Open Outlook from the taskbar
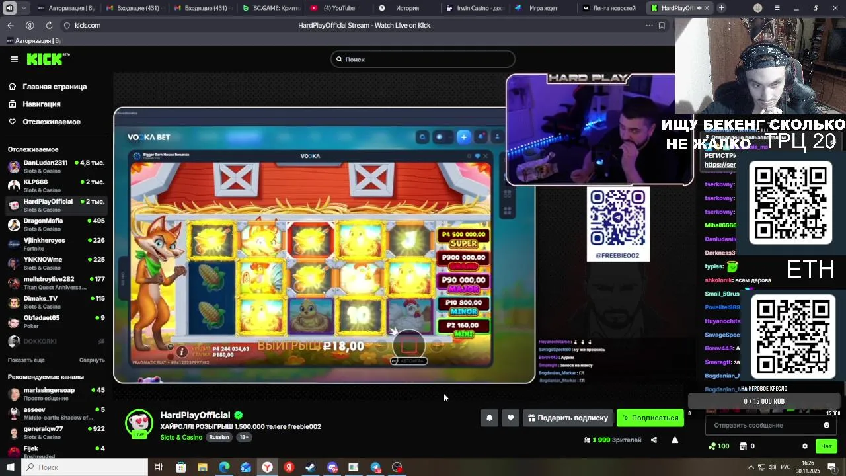This screenshot has height=476, width=846. tap(246, 467)
